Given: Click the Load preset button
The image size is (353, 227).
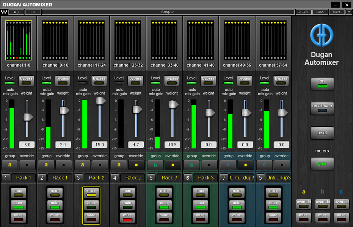Looking at the screenshot, I should click(320, 12).
